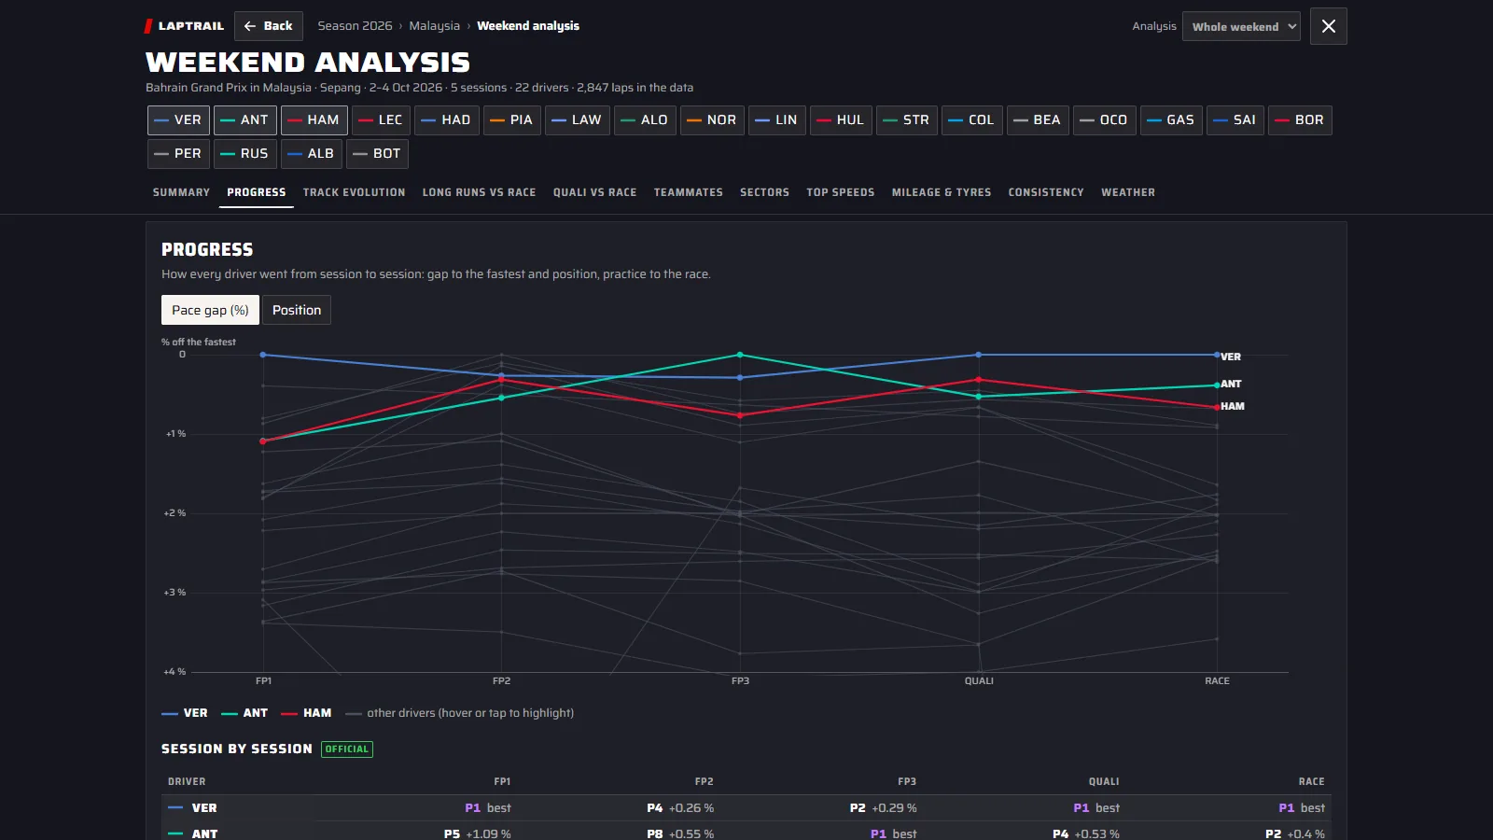Screen dimensions: 1493x840
Task: Toggle GAS driver chip
Action: pyautogui.click(x=1171, y=119)
